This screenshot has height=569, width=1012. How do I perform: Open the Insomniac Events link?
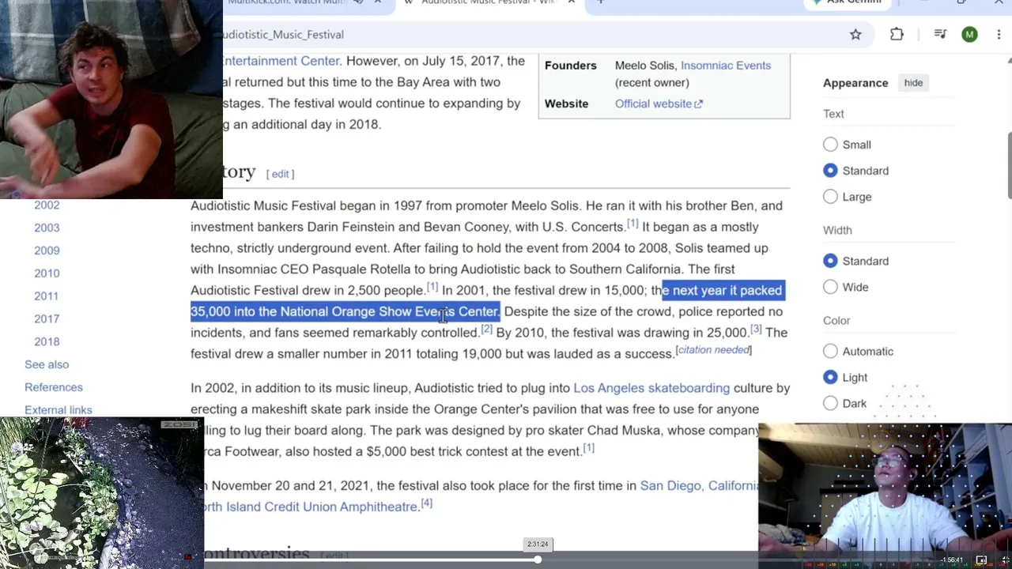coord(726,66)
